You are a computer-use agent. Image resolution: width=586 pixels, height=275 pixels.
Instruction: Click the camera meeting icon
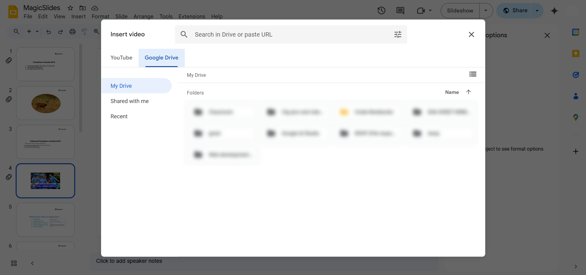click(421, 11)
